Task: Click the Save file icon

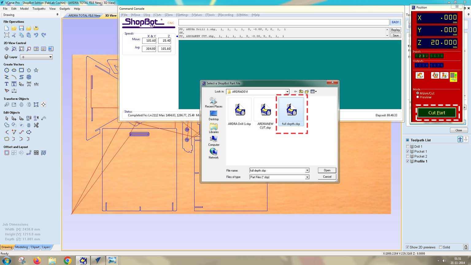Action: (x=21, y=28)
